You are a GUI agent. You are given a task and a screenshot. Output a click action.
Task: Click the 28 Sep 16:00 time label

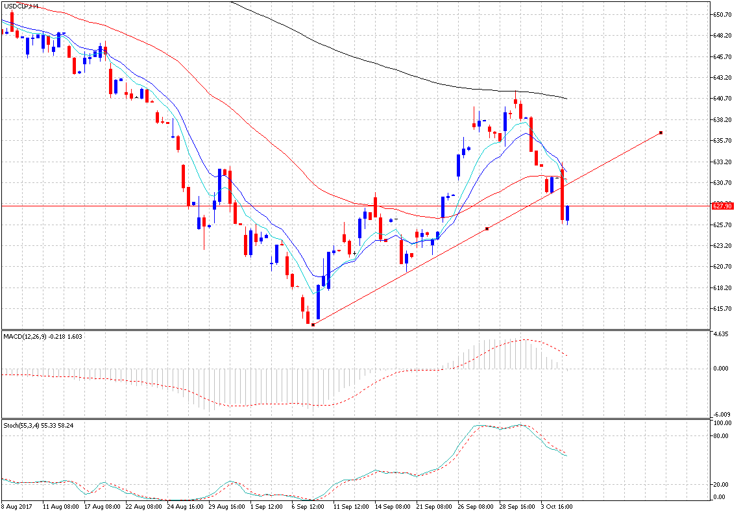[x=518, y=507]
